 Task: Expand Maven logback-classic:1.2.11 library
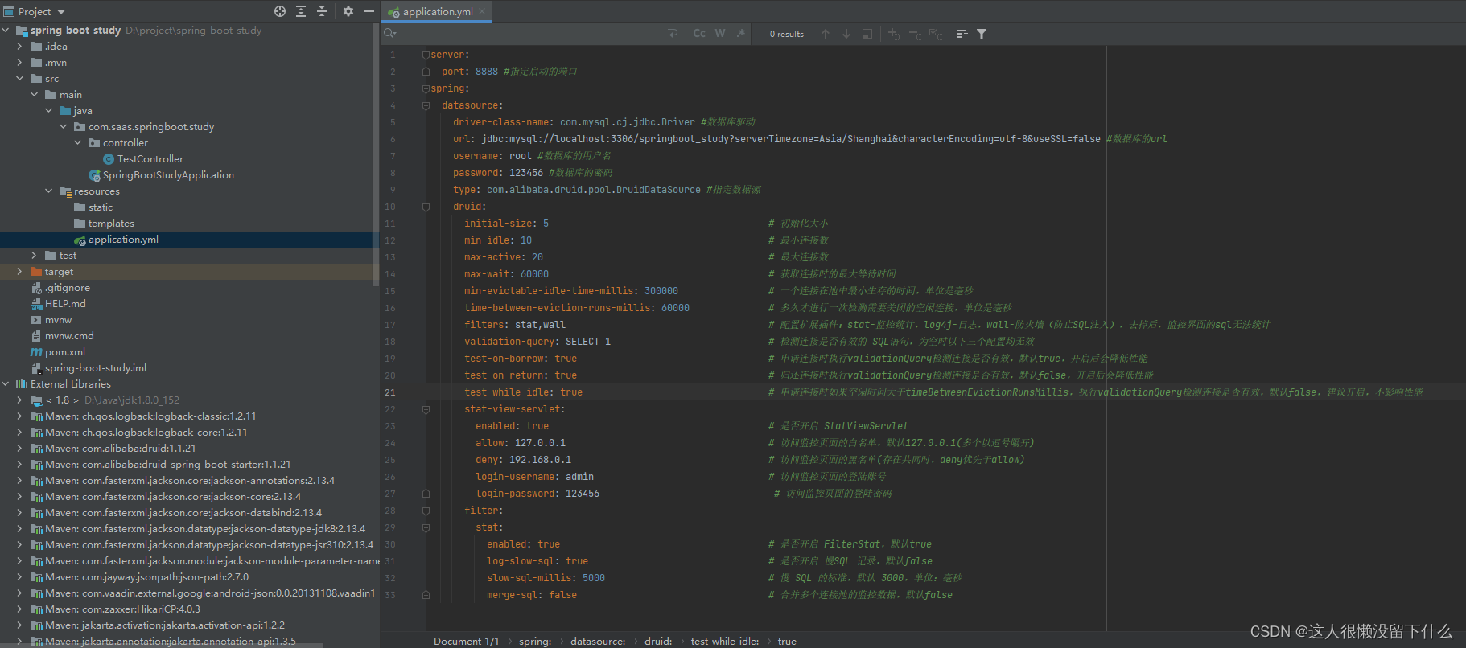pyautogui.click(x=19, y=416)
